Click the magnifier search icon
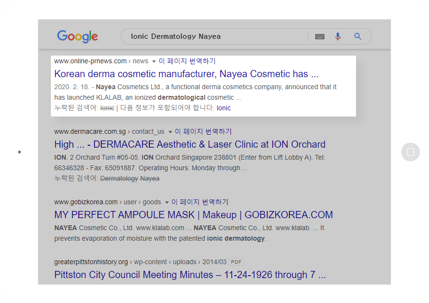Image resolution: width=429 pixels, height=303 pixels. pos(357,36)
